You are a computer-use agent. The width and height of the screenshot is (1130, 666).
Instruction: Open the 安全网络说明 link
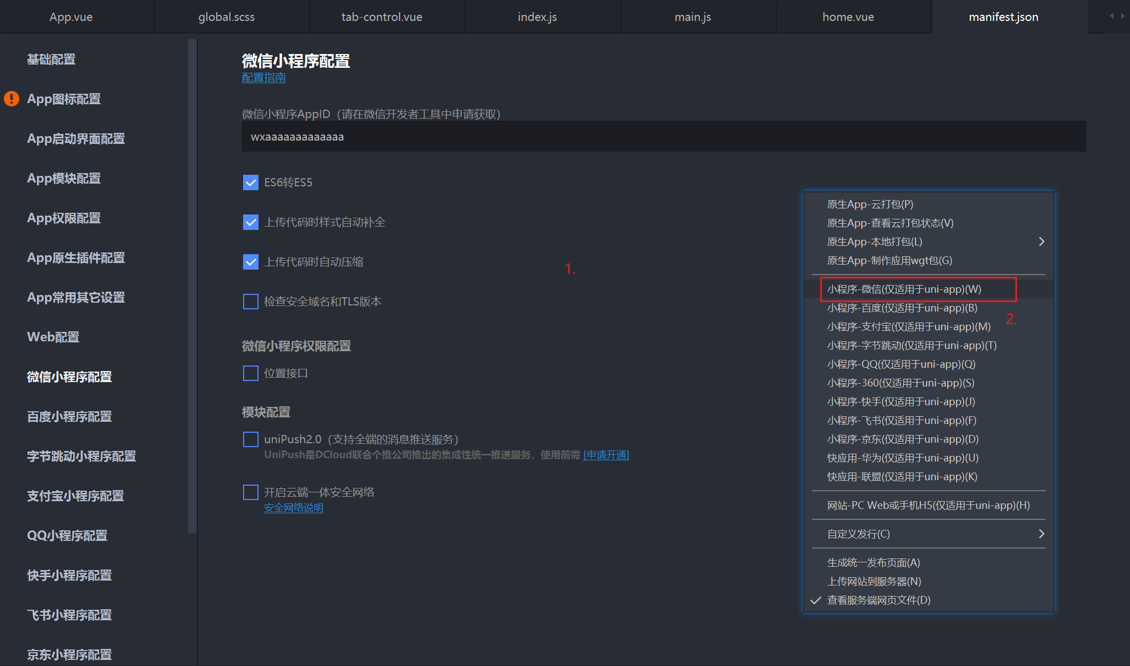[x=294, y=508]
